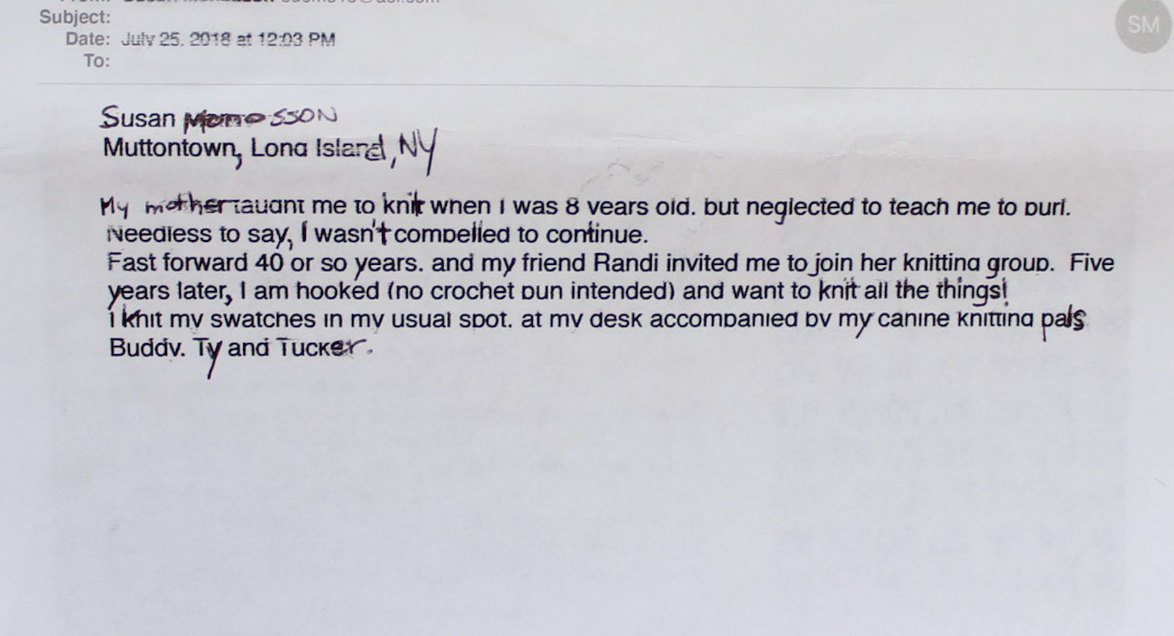Click the handwritten NY annotation
Image resolution: width=1174 pixels, height=636 pixels.
coord(416,149)
